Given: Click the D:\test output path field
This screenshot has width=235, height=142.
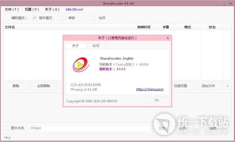Looking at the screenshot, I should point(90,128).
